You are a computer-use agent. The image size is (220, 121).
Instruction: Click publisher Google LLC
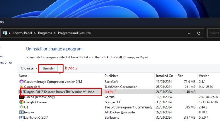(113, 102)
